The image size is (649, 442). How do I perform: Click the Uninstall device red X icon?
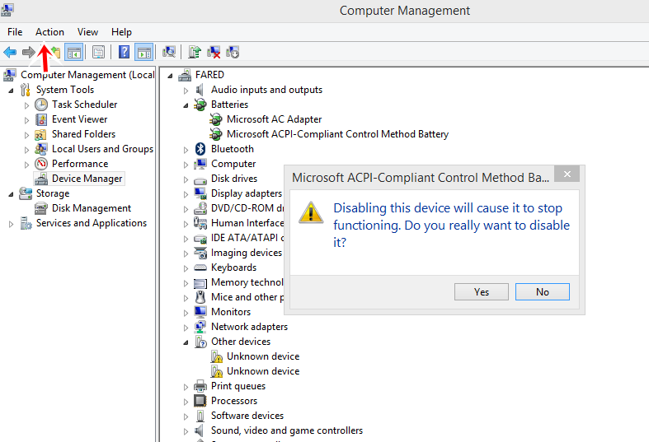pos(214,53)
